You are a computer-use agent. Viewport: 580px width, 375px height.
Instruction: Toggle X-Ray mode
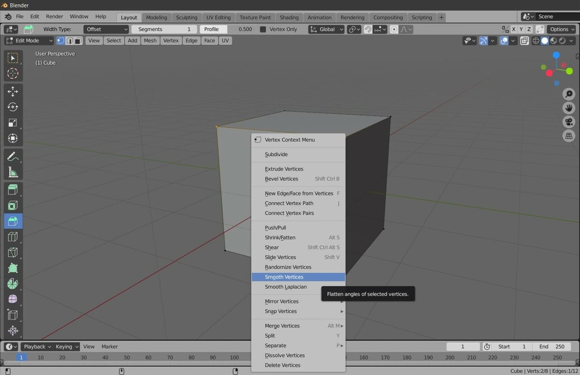(x=524, y=41)
